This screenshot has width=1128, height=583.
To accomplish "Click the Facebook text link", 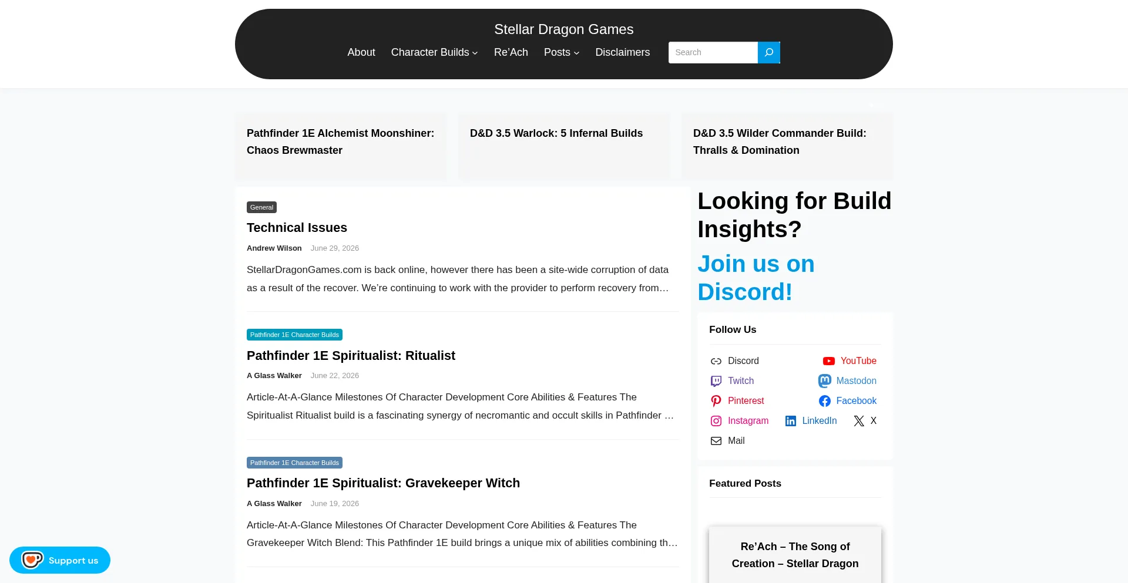I will point(856,401).
